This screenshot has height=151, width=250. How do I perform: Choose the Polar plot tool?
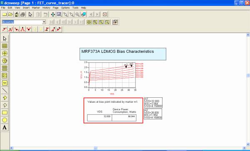[x=5, y=53]
